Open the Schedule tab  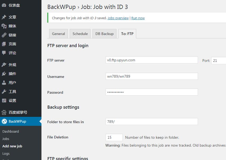pyautogui.click(x=80, y=34)
